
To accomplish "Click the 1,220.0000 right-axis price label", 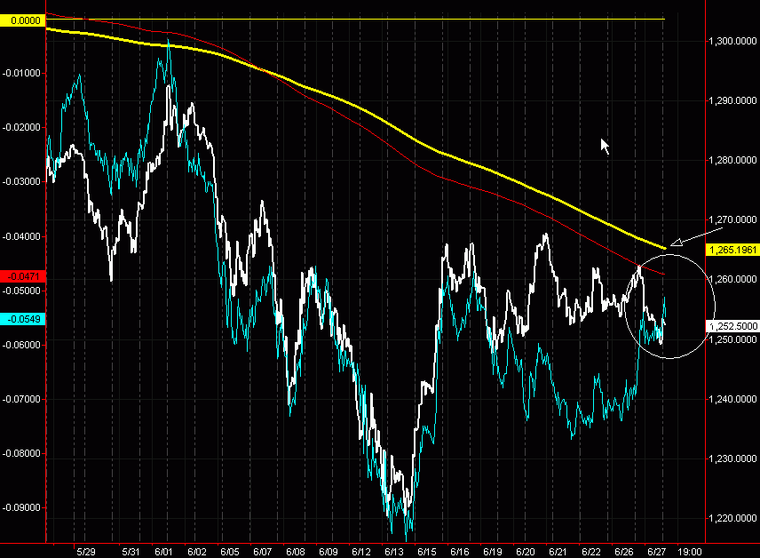I will pyautogui.click(x=732, y=518).
